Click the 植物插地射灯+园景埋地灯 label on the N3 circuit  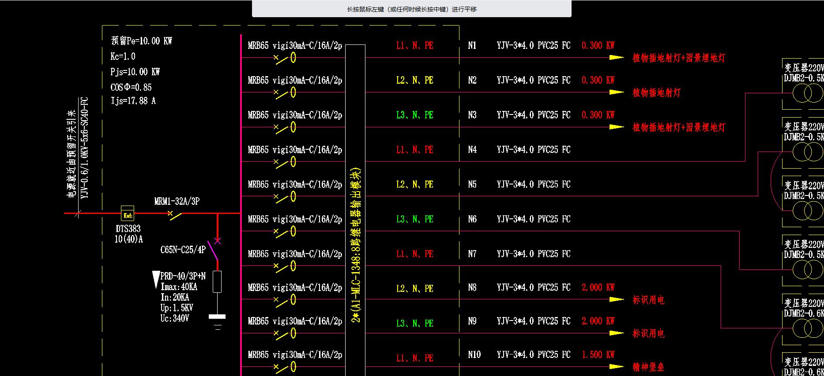[679, 128]
